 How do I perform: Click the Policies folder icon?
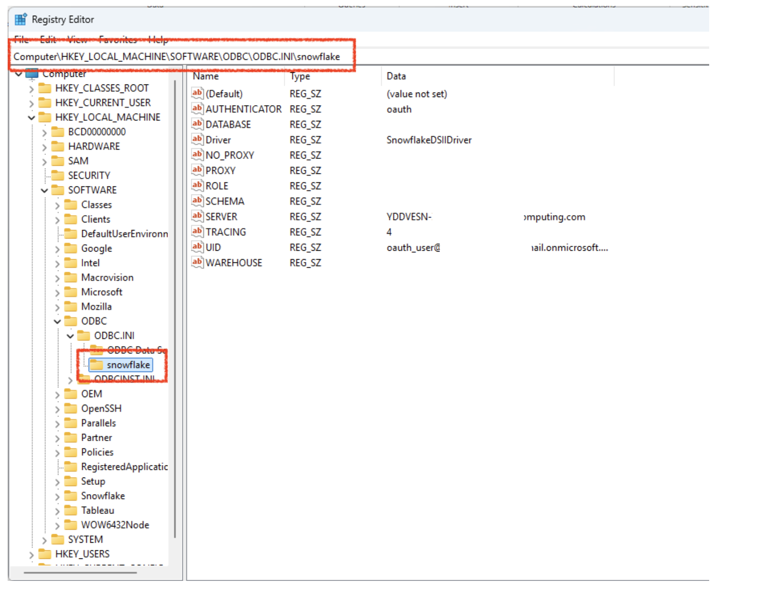(71, 452)
